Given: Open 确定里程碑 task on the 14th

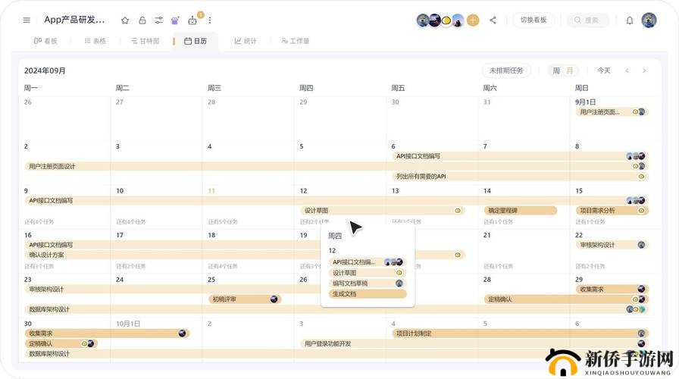Looking at the screenshot, I should [x=520, y=211].
